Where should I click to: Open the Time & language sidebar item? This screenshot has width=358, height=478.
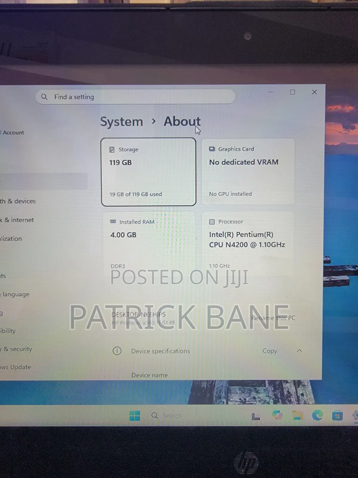pos(15,294)
